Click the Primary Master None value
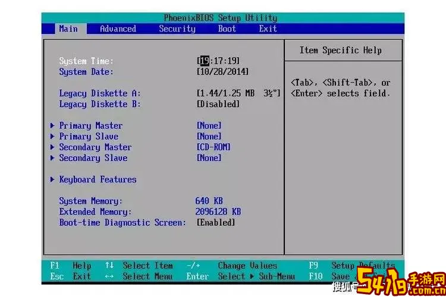This screenshot has width=446, height=297. (209, 125)
